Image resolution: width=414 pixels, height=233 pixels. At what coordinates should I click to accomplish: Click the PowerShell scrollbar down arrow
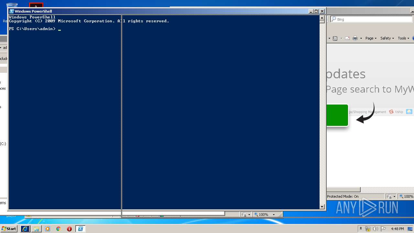point(322,206)
